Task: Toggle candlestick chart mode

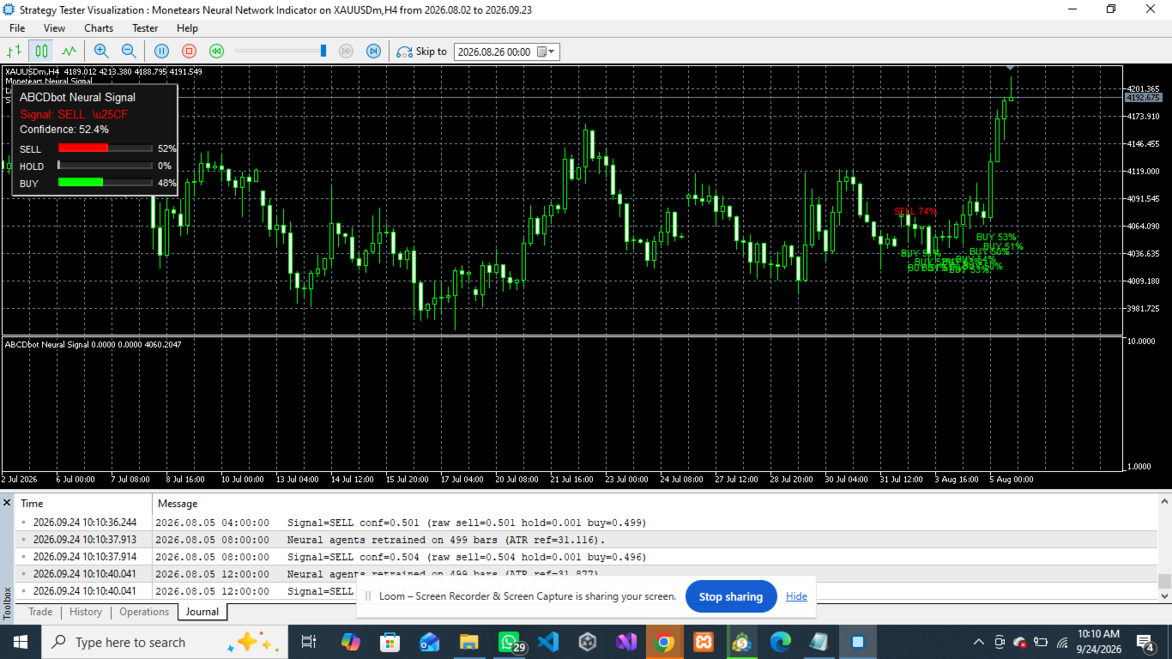Action: click(x=40, y=51)
